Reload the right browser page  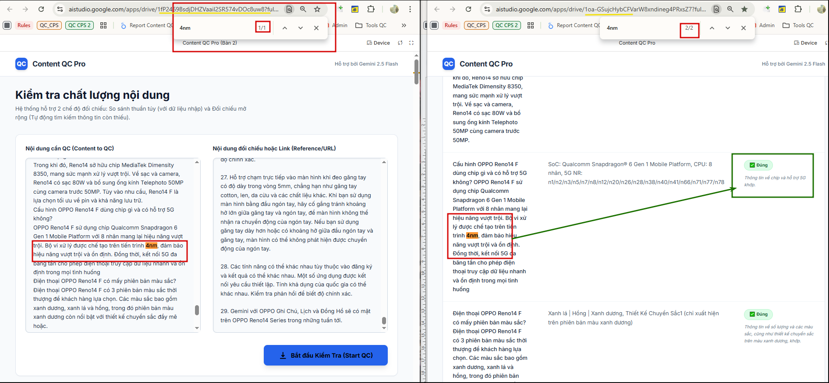(x=468, y=9)
